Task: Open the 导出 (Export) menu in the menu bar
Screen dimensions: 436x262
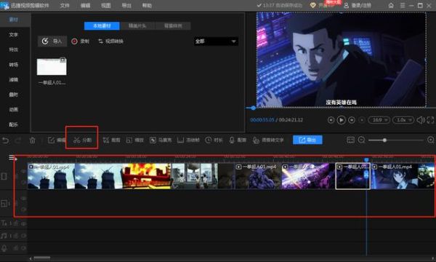Action: 126,5
